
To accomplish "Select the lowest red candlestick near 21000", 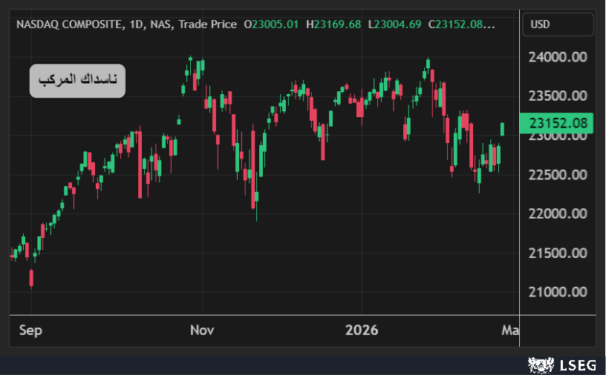I will click(x=31, y=279).
